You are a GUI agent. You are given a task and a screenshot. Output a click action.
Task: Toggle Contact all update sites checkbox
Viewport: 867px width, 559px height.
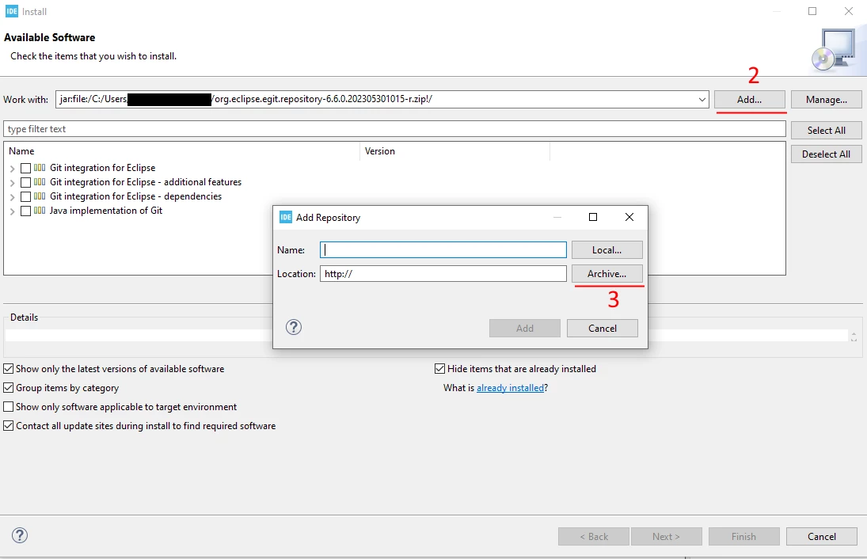click(8, 426)
